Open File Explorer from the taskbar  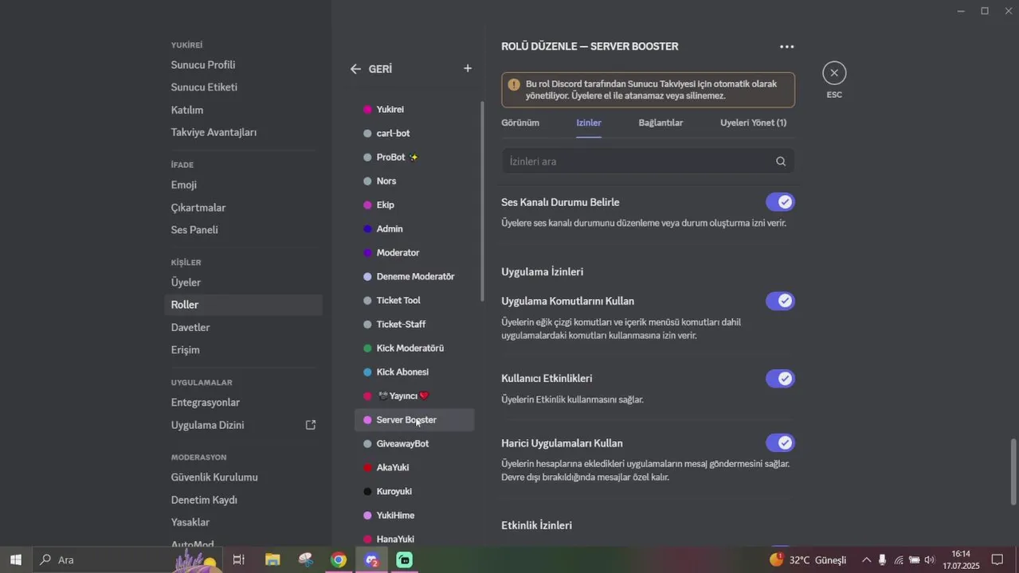pos(272,559)
